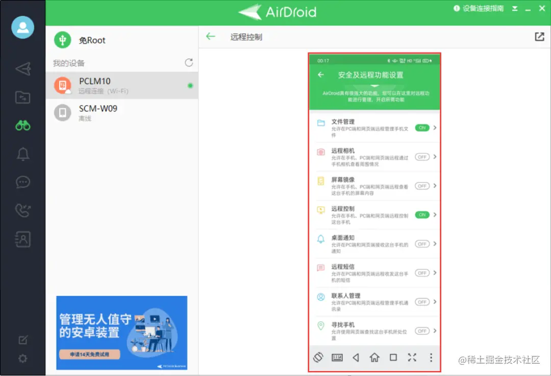The image size is (551, 376).
Task: Open the 管理无人值守的安卓装置 ad banner
Action: (x=121, y=333)
